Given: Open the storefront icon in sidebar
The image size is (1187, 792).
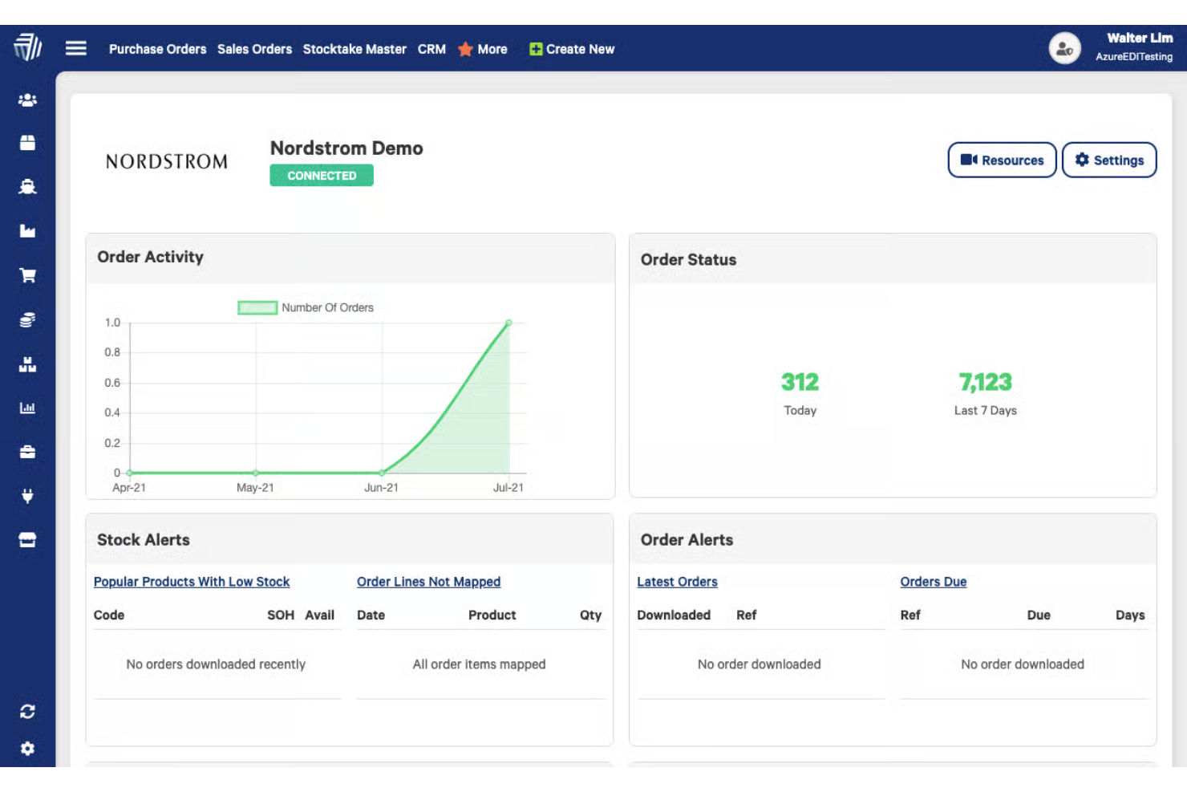Looking at the screenshot, I should tap(27, 540).
